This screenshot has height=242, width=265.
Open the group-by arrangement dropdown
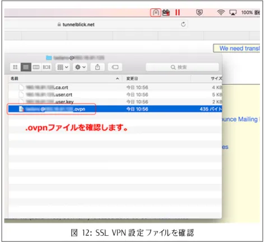click(63, 67)
